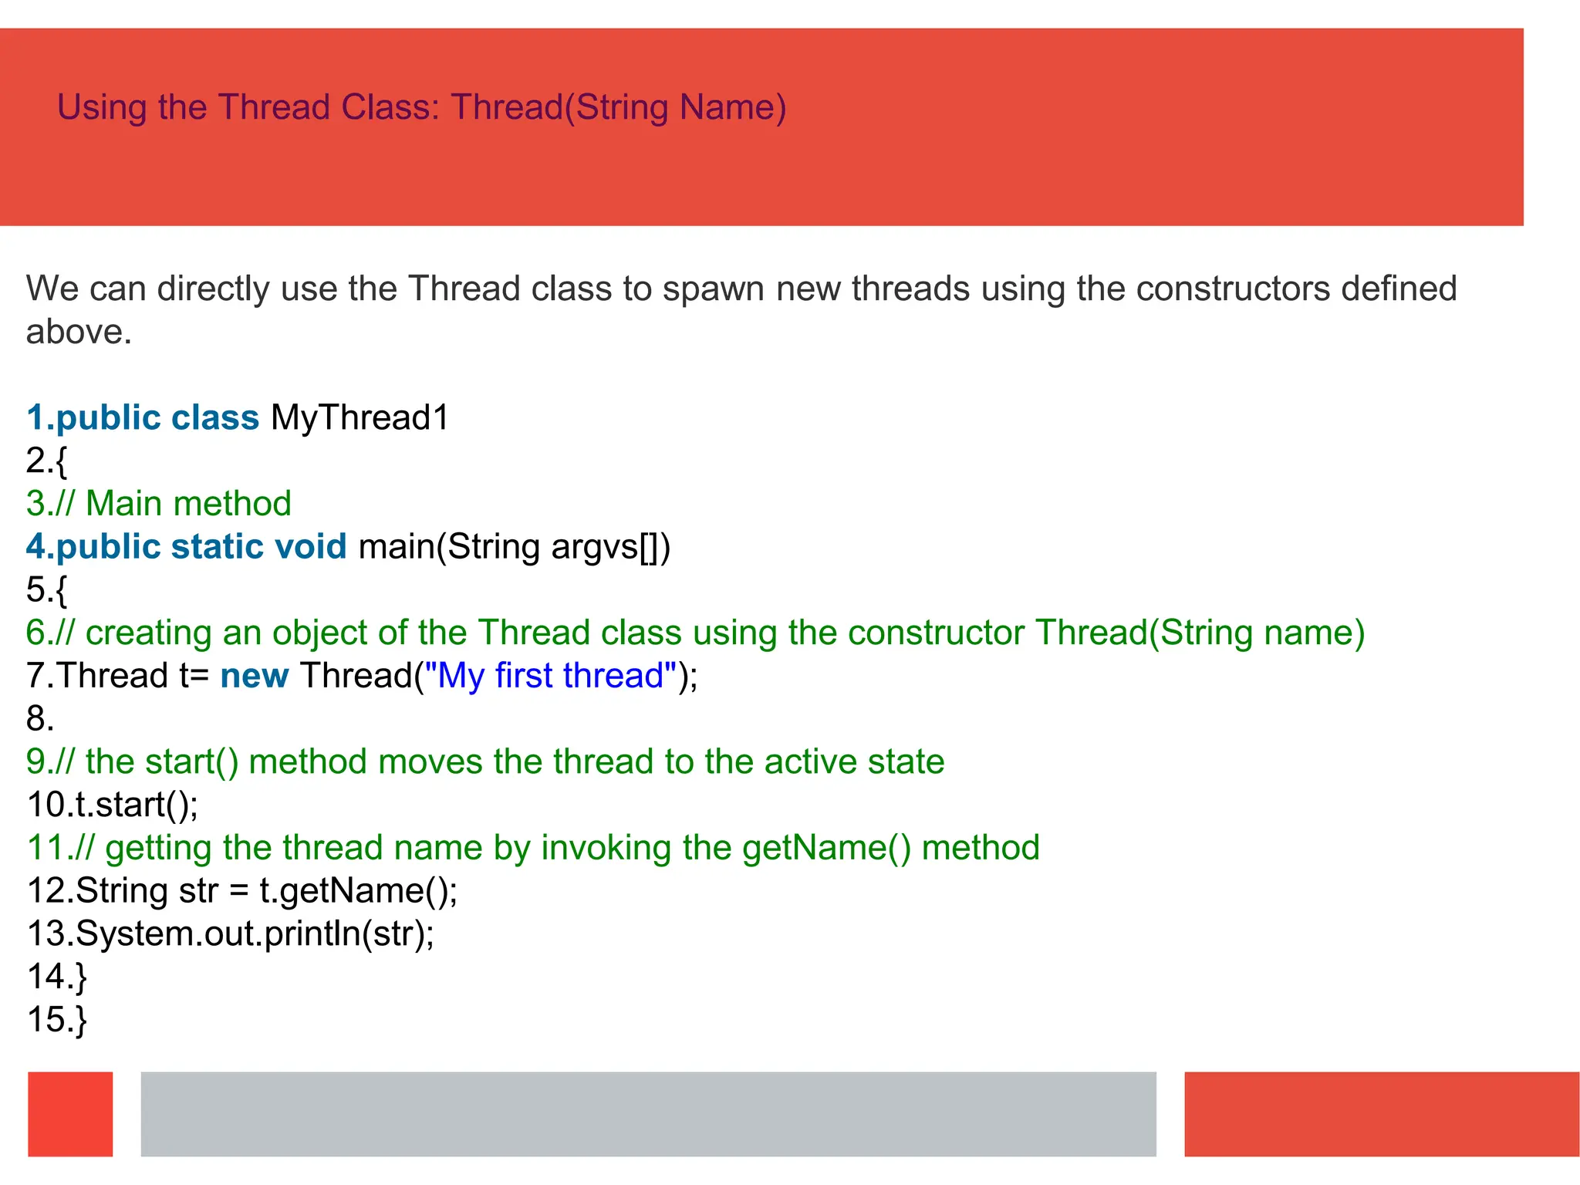Click the 'new' keyword on line 7
This screenshot has height=1185, width=1580.
click(x=255, y=676)
